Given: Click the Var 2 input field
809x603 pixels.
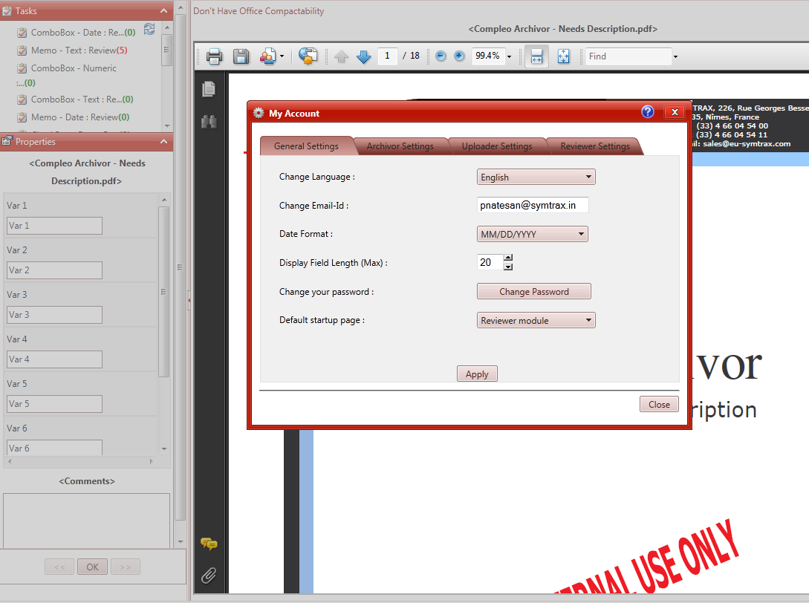Looking at the screenshot, I should [x=54, y=270].
